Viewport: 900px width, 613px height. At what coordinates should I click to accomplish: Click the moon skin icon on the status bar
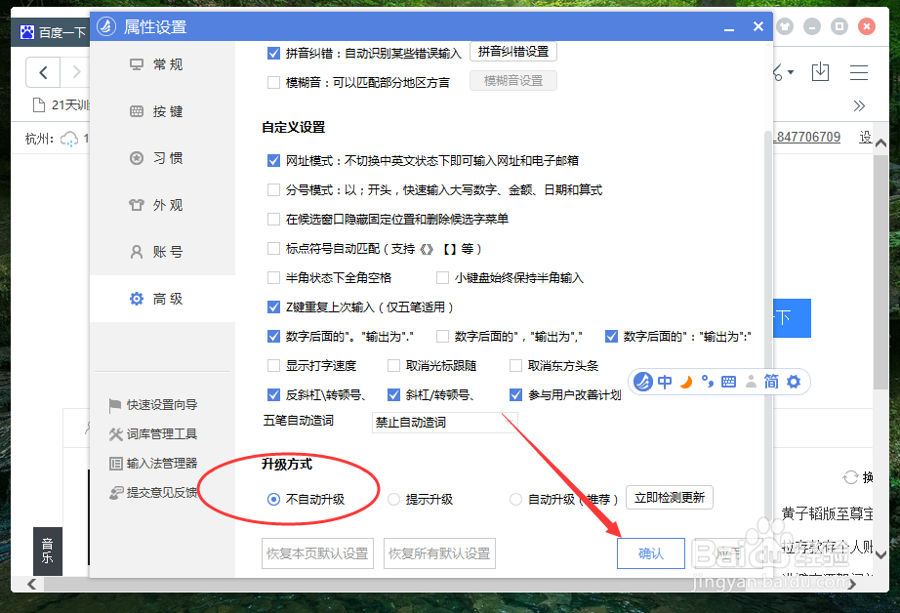tap(686, 382)
